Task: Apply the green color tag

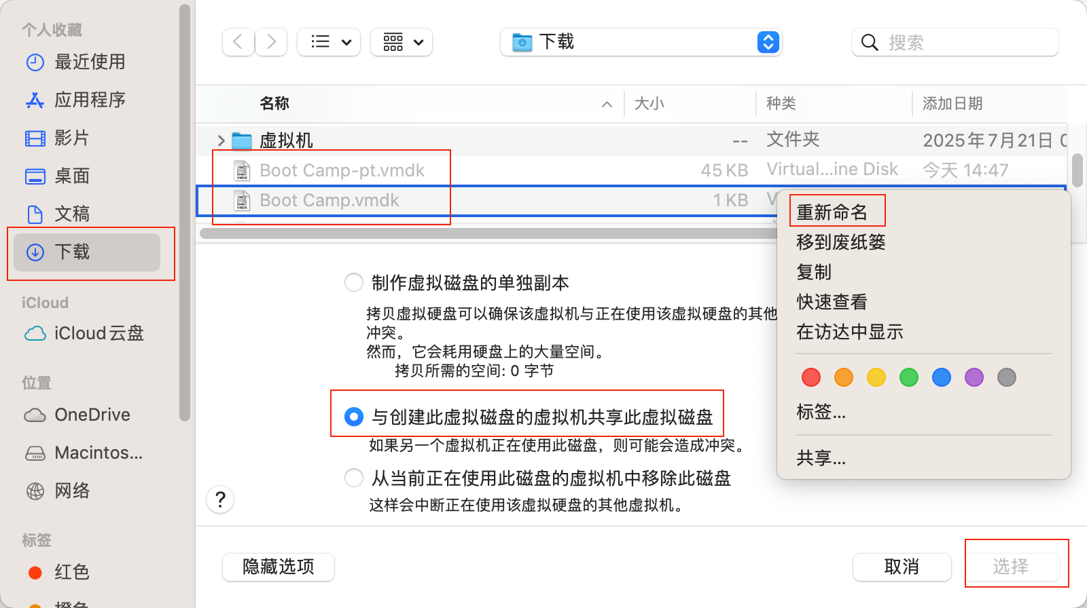Action: tap(909, 377)
